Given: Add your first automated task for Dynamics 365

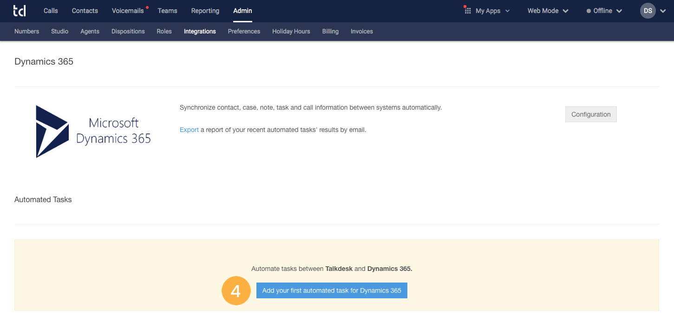Looking at the screenshot, I should (x=332, y=290).
